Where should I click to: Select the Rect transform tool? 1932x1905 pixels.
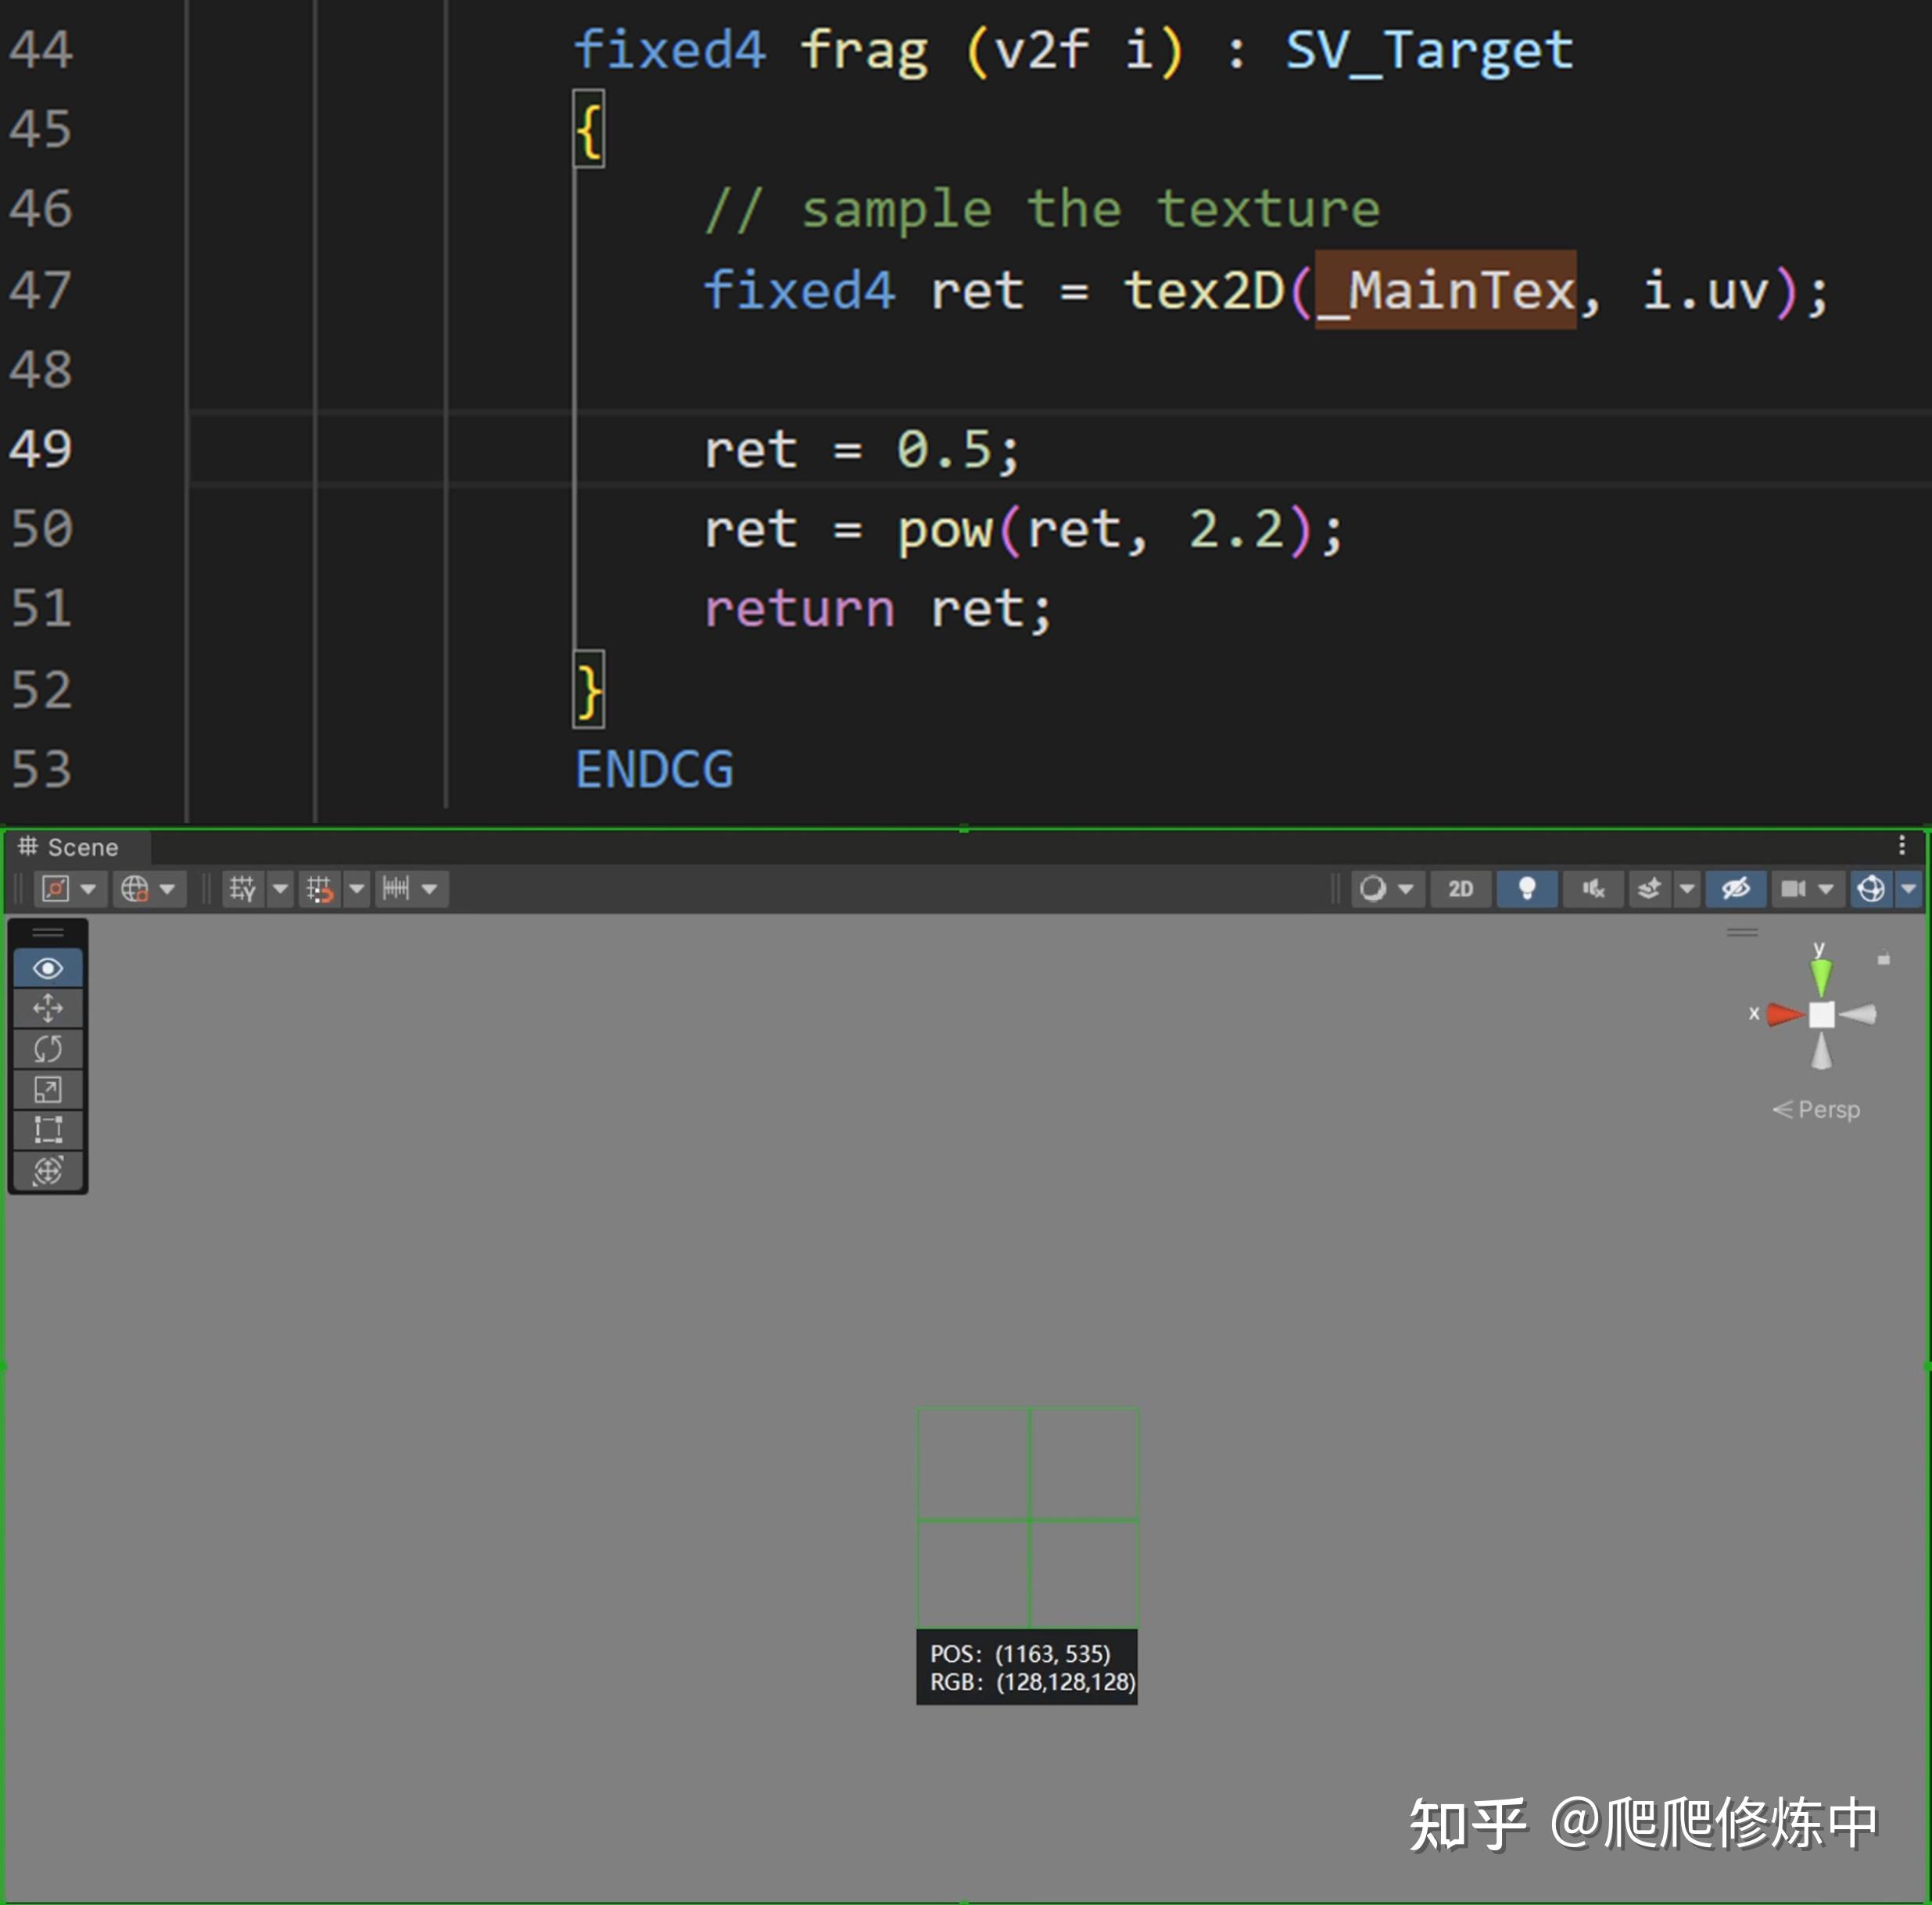(48, 1129)
